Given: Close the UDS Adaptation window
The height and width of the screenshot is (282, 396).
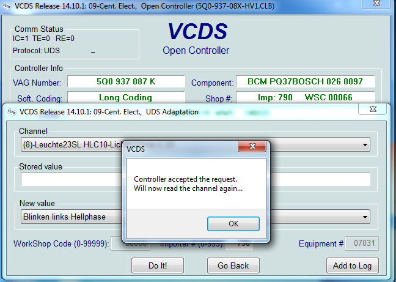Looking at the screenshot, I should tap(373, 109).
